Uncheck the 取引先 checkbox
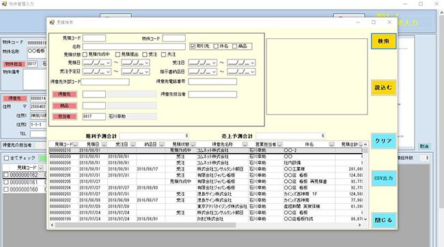 point(193,46)
